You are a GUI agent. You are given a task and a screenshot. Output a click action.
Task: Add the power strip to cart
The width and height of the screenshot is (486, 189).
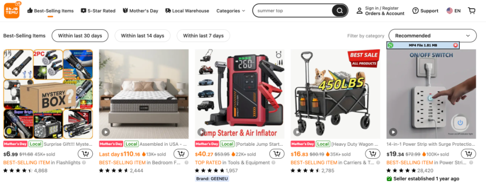[468, 154]
